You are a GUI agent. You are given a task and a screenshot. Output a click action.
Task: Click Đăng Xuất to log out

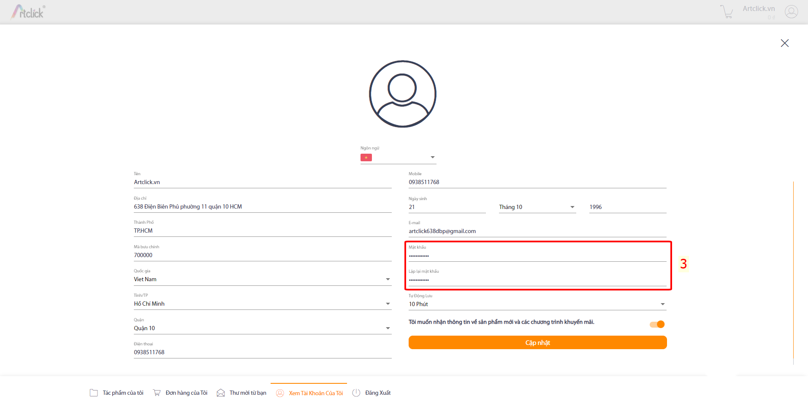click(x=371, y=393)
